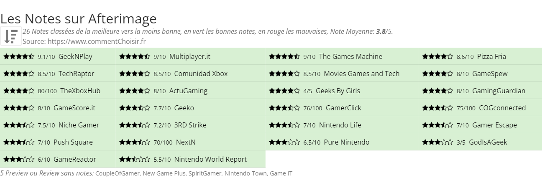Click Nintendo World Report star rating
Image resolution: width=542 pixels, height=178 pixels.
pos(135,159)
